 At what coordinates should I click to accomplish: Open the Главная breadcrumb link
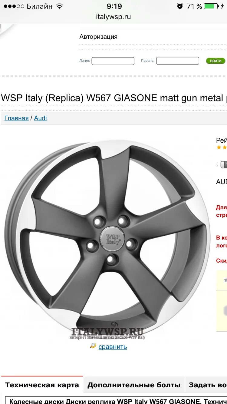pyautogui.click(x=16, y=118)
